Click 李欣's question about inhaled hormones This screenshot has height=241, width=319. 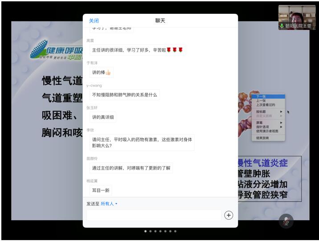[142, 142]
